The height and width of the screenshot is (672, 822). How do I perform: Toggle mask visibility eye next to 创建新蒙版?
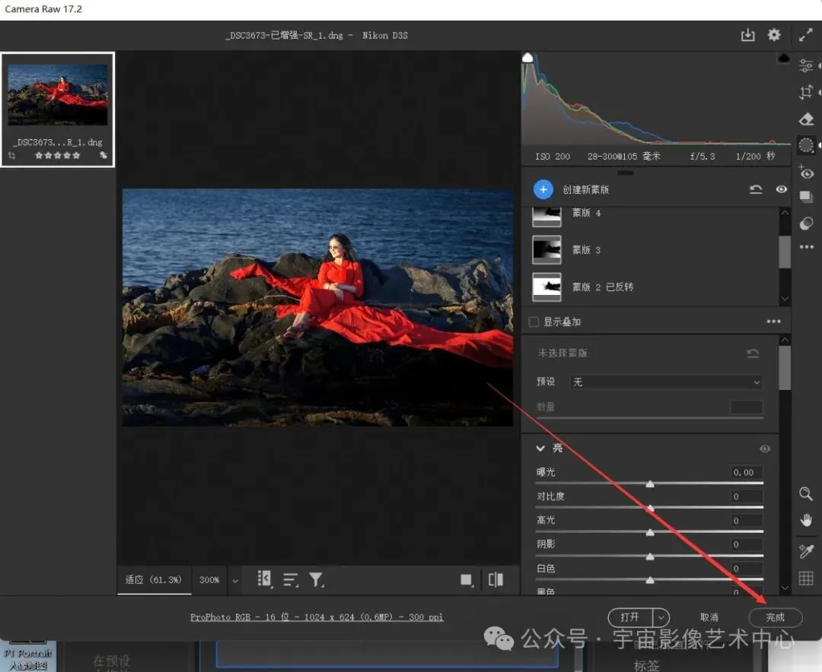[782, 189]
